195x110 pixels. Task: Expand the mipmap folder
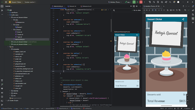10,91
